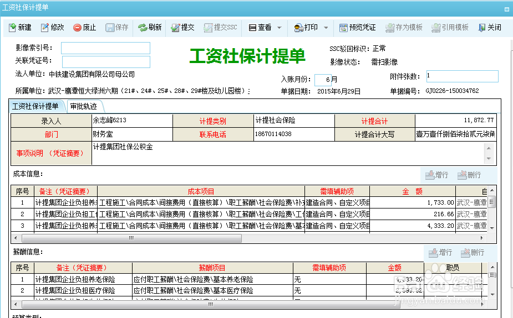This screenshot has width=513, height=318.
Task: Click amount cell 1,733.00
Action: pos(412,202)
